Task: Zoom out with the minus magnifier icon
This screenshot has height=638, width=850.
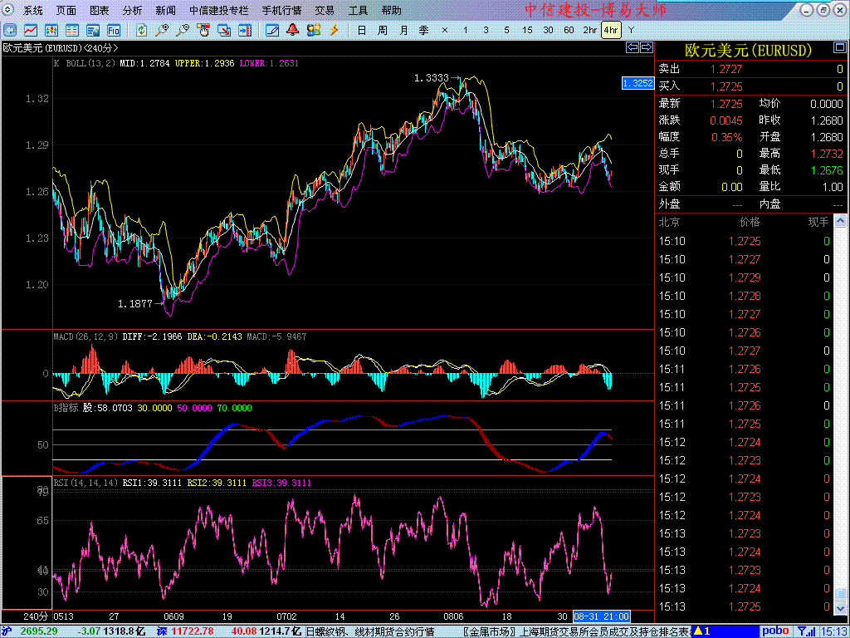Action: [x=183, y=30]
